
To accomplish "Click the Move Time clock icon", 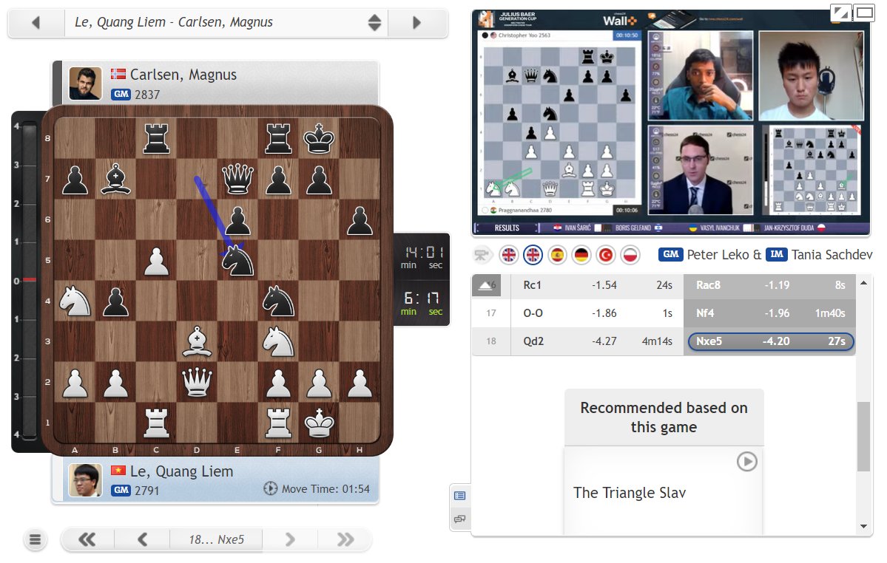I will click(271, 488).
